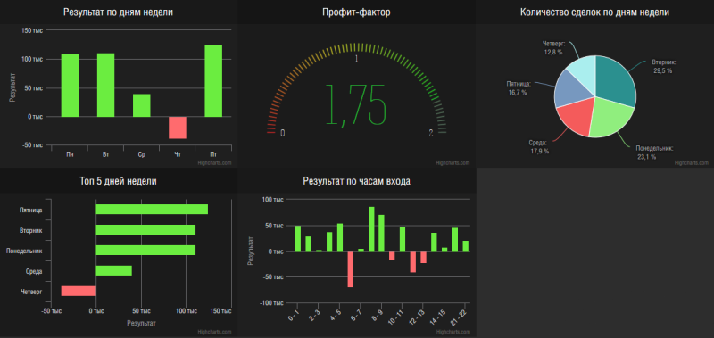Click the red Чт negative bar
Screen dimensions: 714x338
tap(178, 128)
